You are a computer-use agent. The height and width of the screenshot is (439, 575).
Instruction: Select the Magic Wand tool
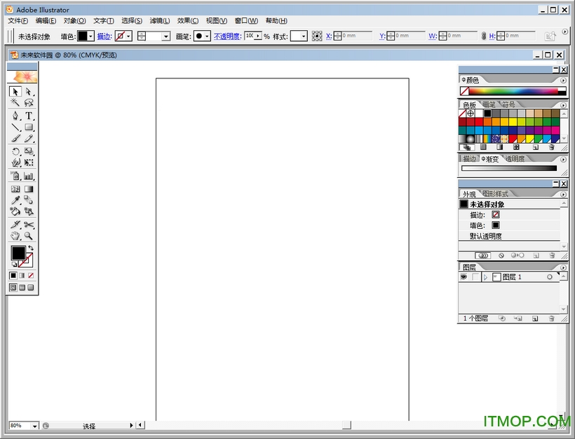point(15,102)
